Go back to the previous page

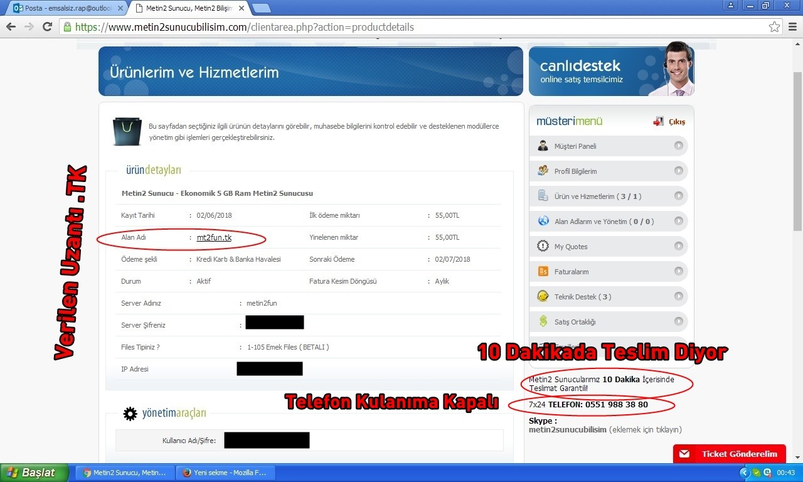click(x=11, y=27)
